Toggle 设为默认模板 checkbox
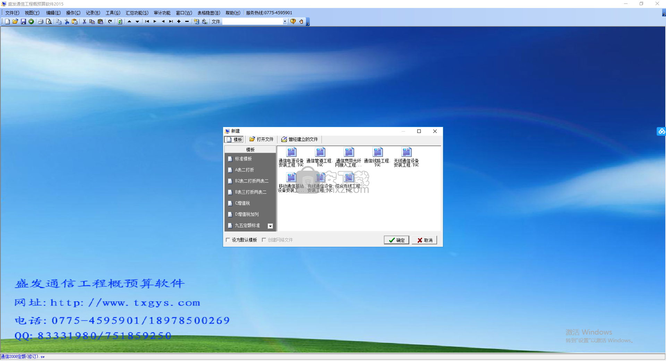The height and width of the screenshot is (361, 666). coord(228,240)
